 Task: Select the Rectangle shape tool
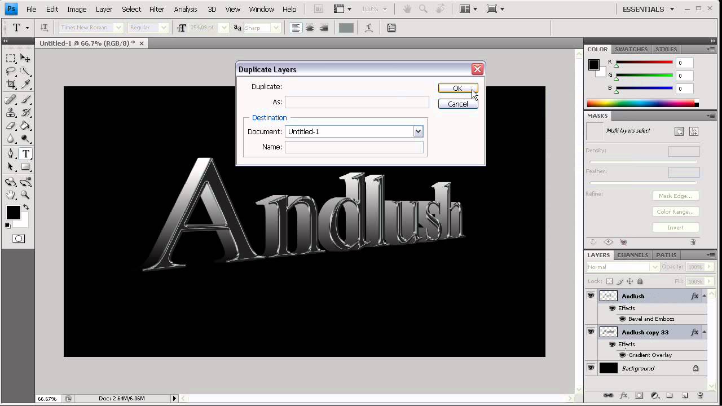pyautogui.click(x=25, y=167)
